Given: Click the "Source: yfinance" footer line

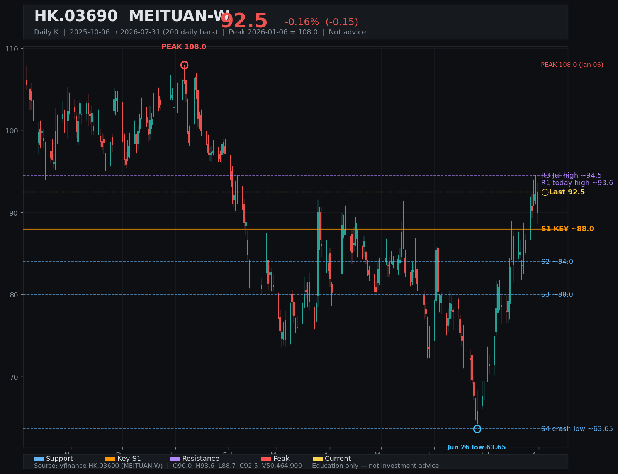Looking at the screenshot, I should (236, 466).
